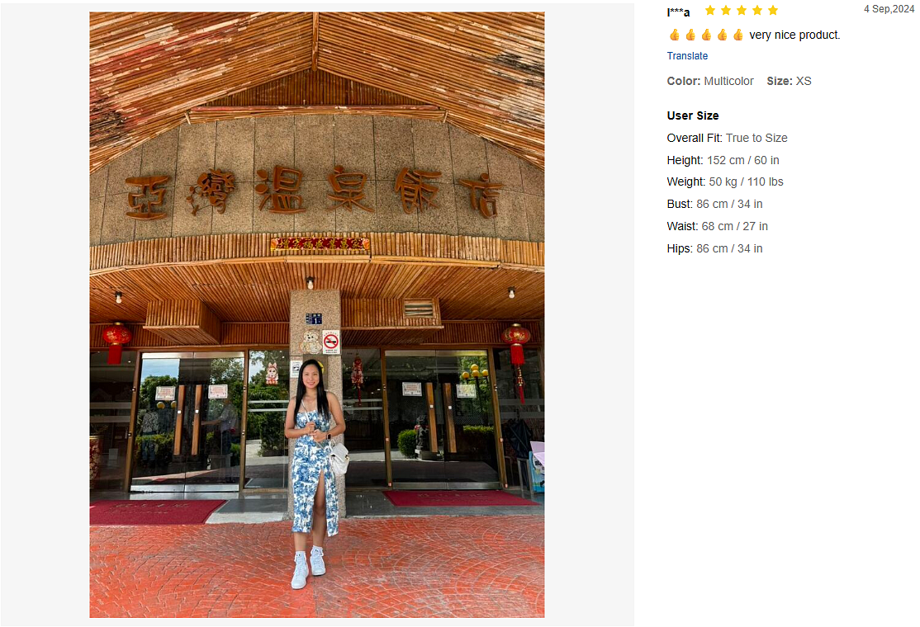Select the reviewer name l***a
The height and width of the screenshot is (627, 920).
click(678, 12)
